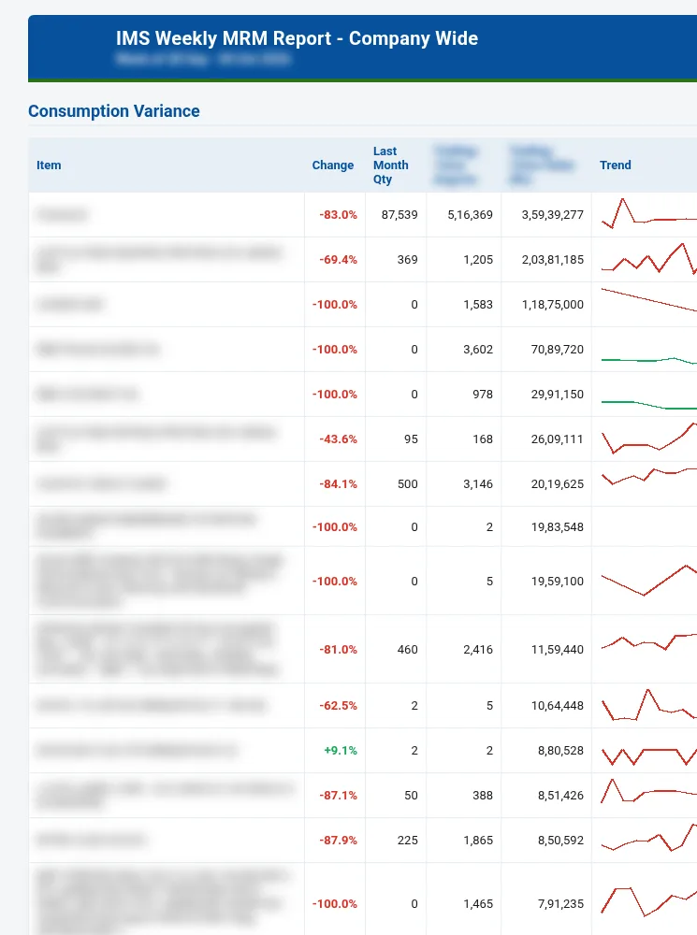
Task: Select the -43.6% change value
Action: [339, 439]
